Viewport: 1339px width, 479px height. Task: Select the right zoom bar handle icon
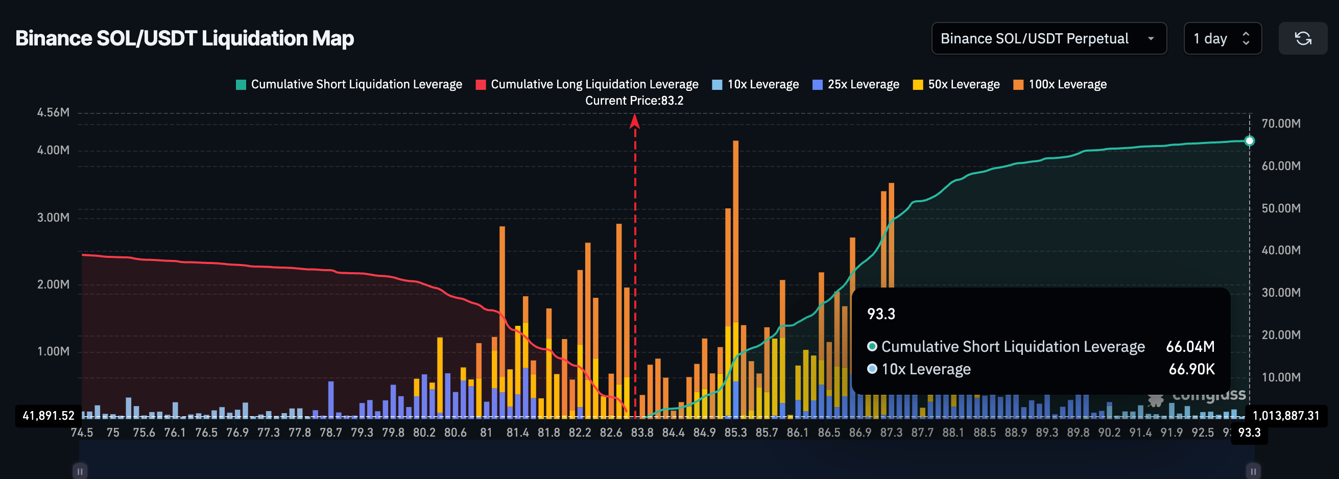point(1253,471)
